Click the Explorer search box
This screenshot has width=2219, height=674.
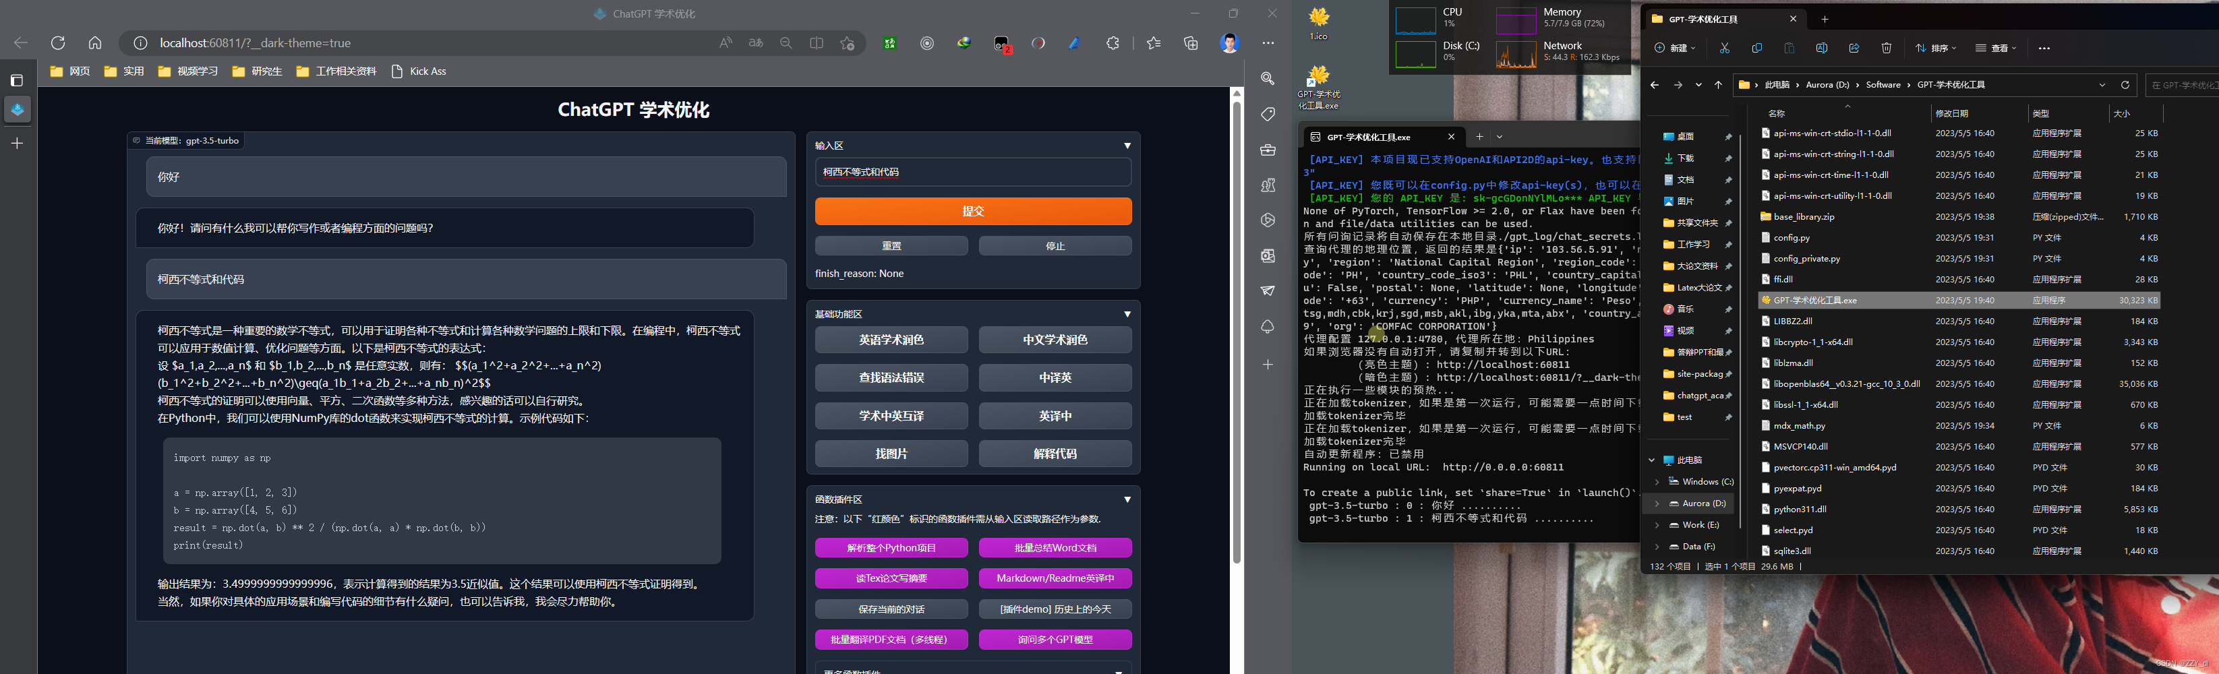[x=2181, y=84]
